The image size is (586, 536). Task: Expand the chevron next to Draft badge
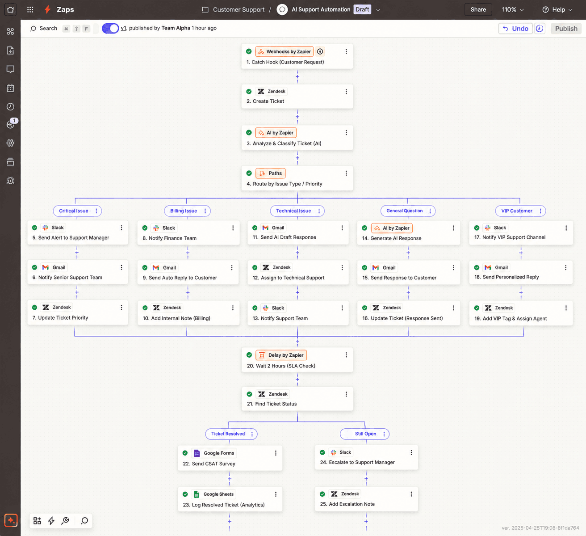(378, 9)
